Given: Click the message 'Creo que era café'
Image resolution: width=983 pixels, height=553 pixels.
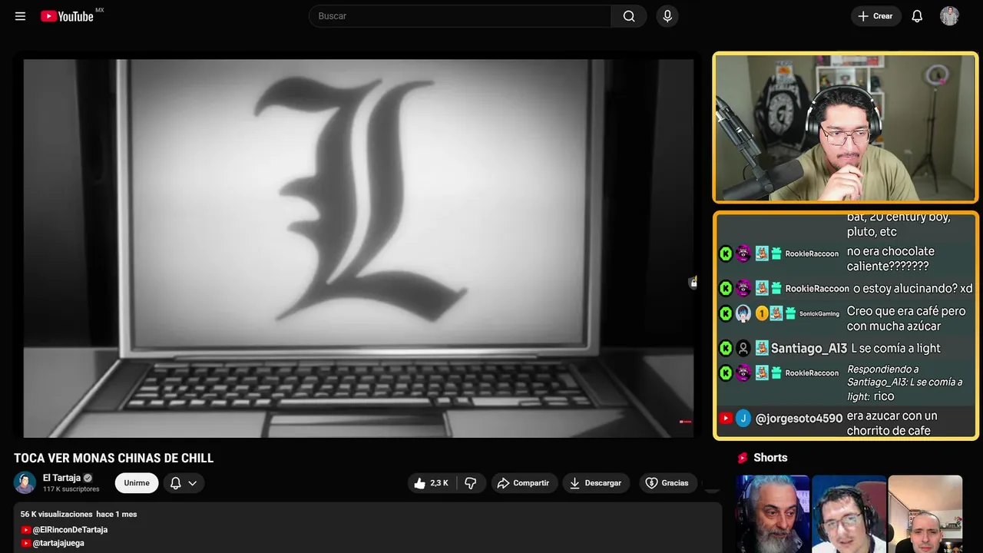Looking at the screenshot, I should coord(906,319).
